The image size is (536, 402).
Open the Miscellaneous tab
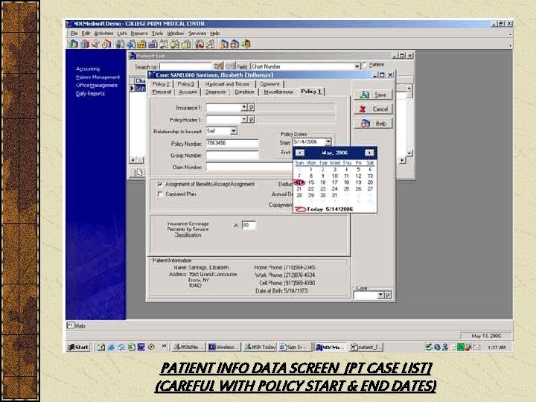[278, 92]
